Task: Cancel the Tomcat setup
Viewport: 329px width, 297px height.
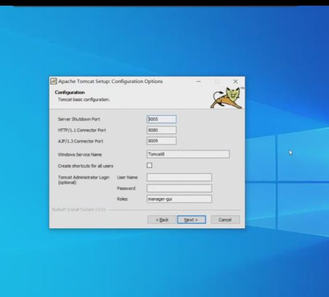Action: (x=225, y=220)
